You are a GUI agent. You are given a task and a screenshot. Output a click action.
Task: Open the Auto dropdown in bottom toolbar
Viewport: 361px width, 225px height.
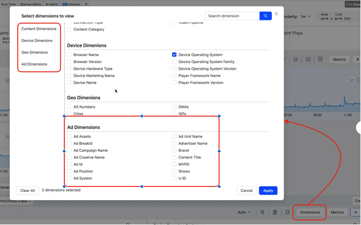244,212
